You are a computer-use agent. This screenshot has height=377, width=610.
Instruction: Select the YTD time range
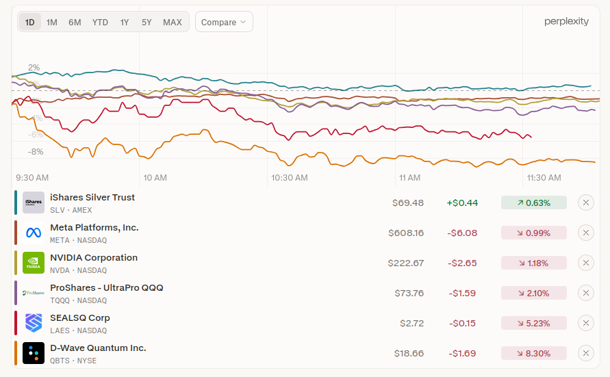point(100,22)
